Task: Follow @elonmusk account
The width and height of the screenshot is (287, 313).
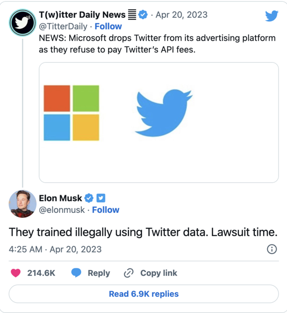Action: [105, 210]
